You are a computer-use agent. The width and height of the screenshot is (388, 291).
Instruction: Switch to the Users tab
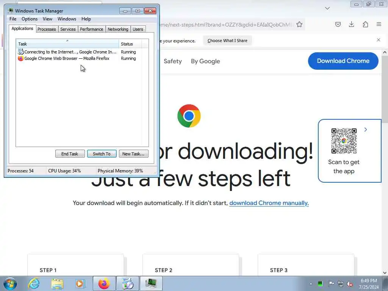138,29
